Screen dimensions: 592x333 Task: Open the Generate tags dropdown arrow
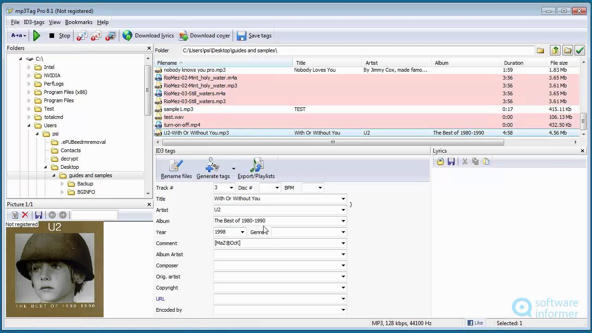tap(234, 169)
